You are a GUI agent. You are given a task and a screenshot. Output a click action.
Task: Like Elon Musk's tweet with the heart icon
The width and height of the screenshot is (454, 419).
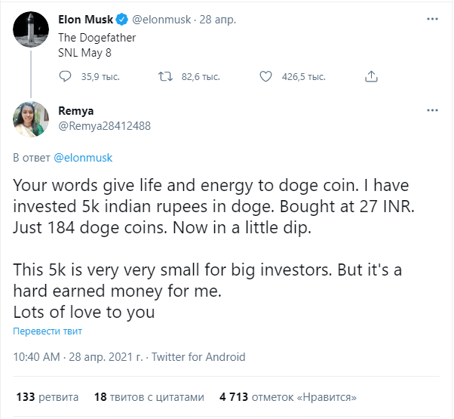(x=265, y=76)
